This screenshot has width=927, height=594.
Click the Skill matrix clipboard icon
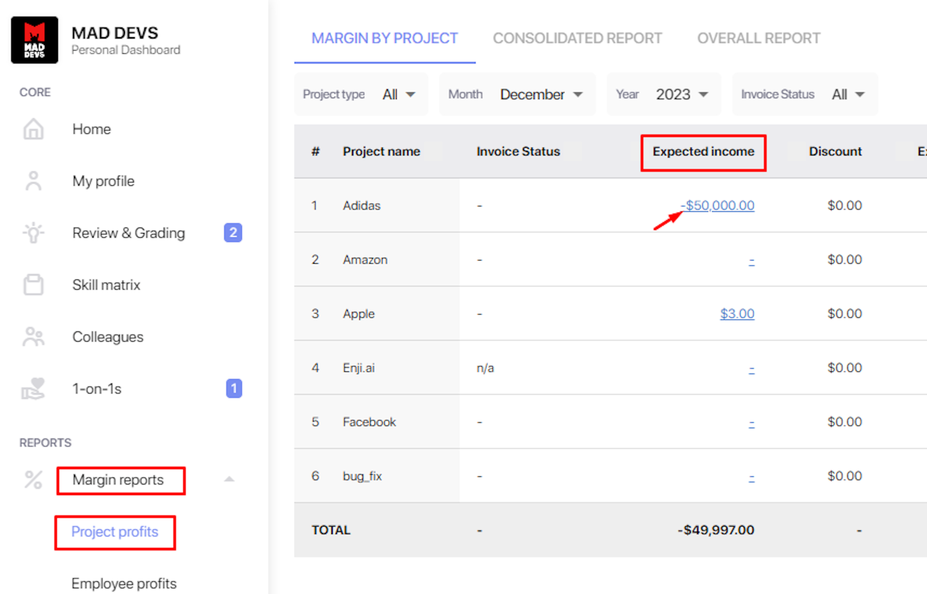tap(34, 285)
